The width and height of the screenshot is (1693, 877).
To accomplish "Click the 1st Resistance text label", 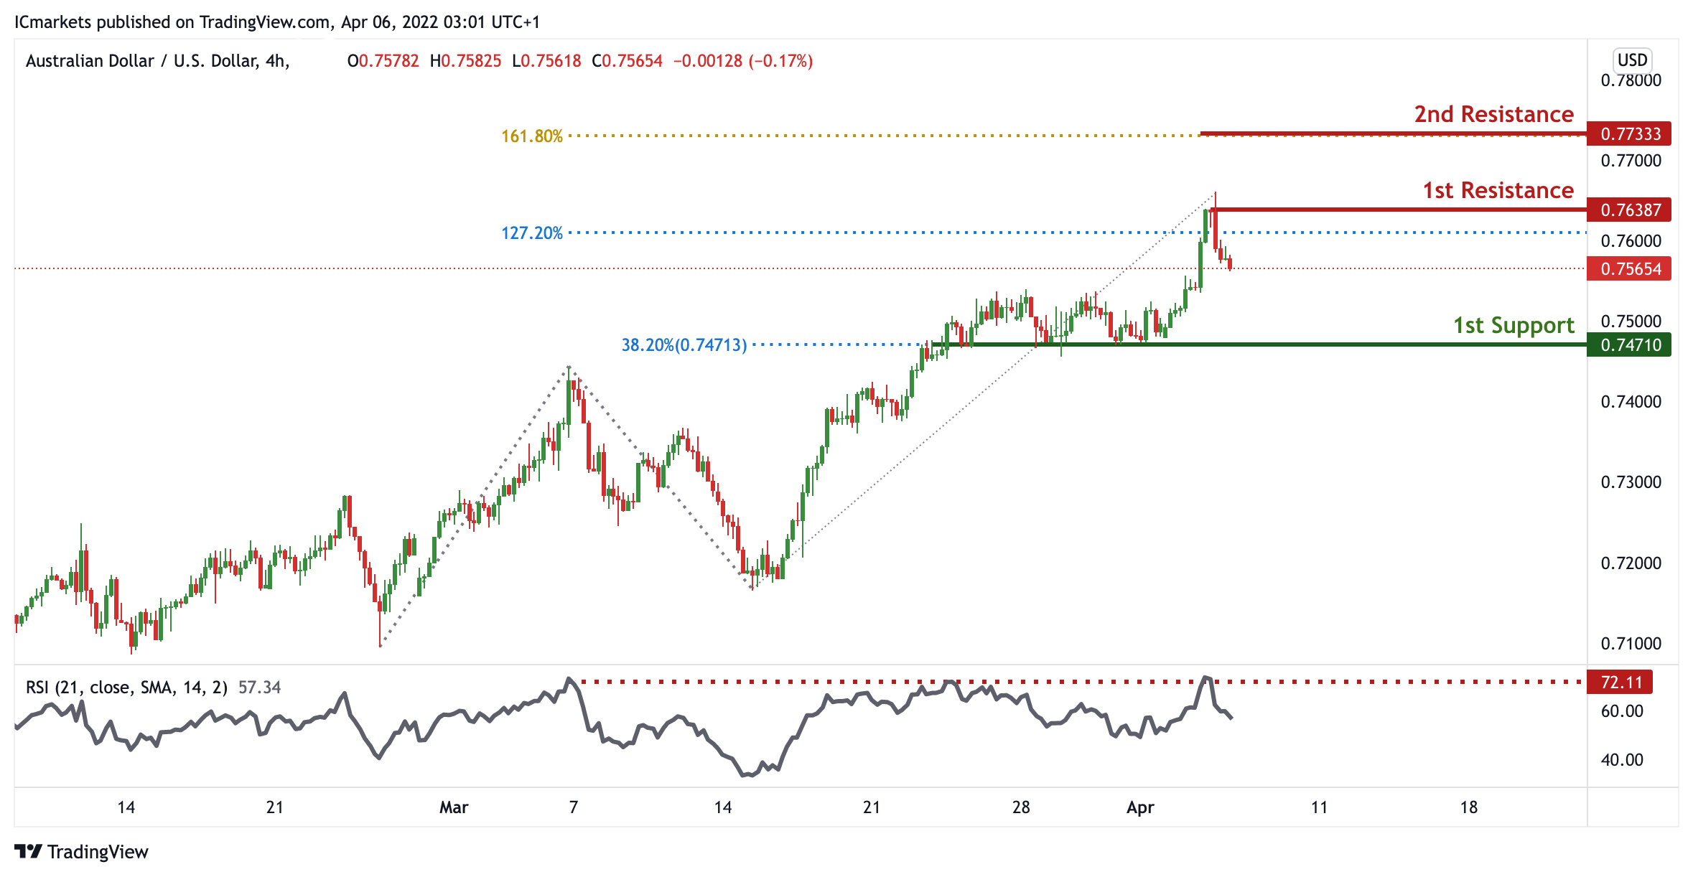I will pyautogui.click(x=1498, y=191).
